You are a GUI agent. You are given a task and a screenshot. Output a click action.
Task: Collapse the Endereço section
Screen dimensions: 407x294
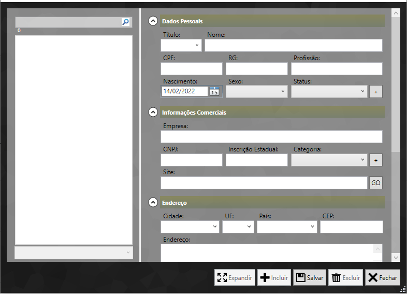click(153, 202)
